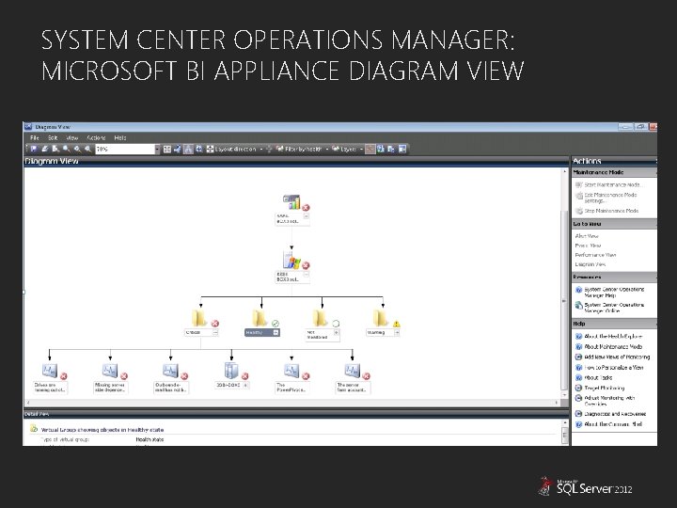Select the Not Monitored folder icon

[x=320, y=318]
